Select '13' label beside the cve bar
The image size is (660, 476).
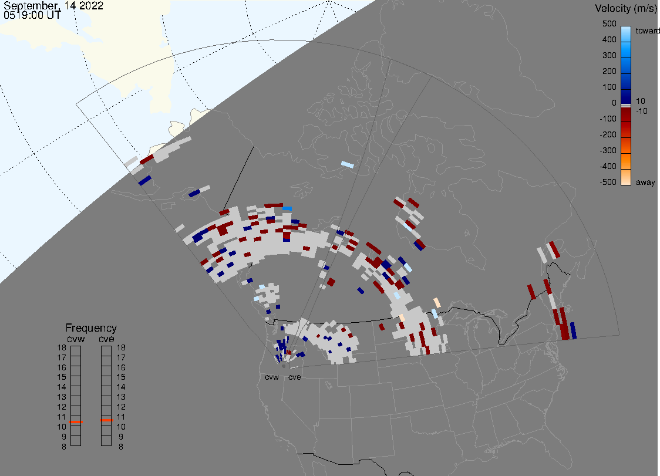[121, 397]
